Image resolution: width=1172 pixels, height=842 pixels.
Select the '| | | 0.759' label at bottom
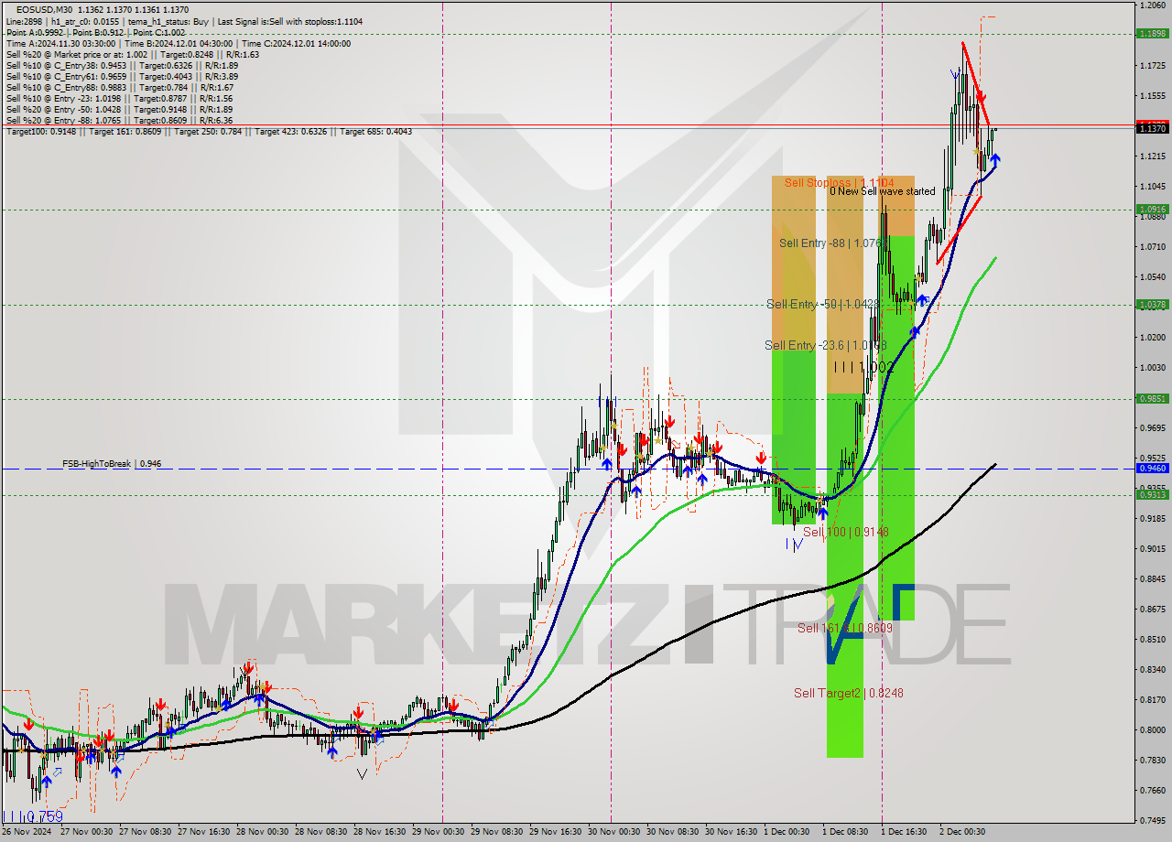click(33, 815)
